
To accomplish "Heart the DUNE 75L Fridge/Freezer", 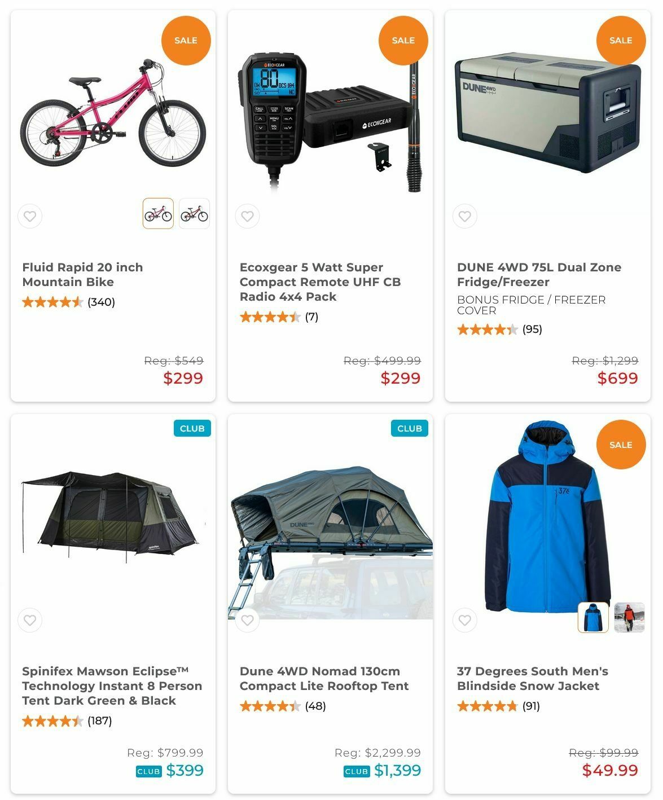I will point(465,216).
